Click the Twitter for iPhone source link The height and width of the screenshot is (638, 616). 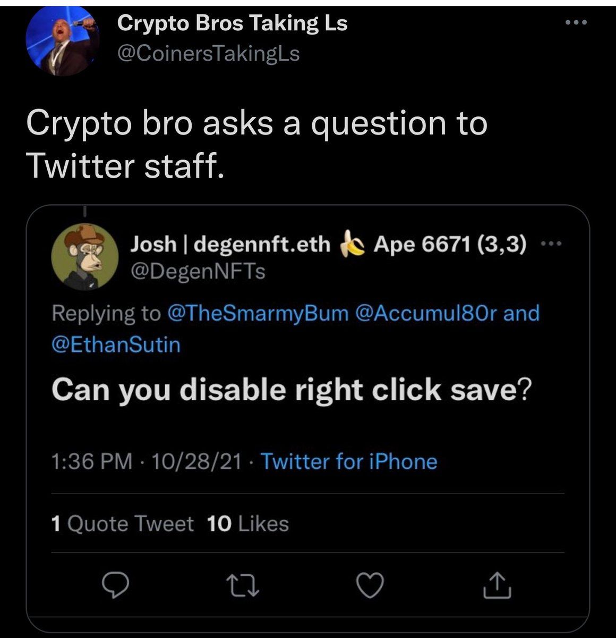[x=349, y=461]
